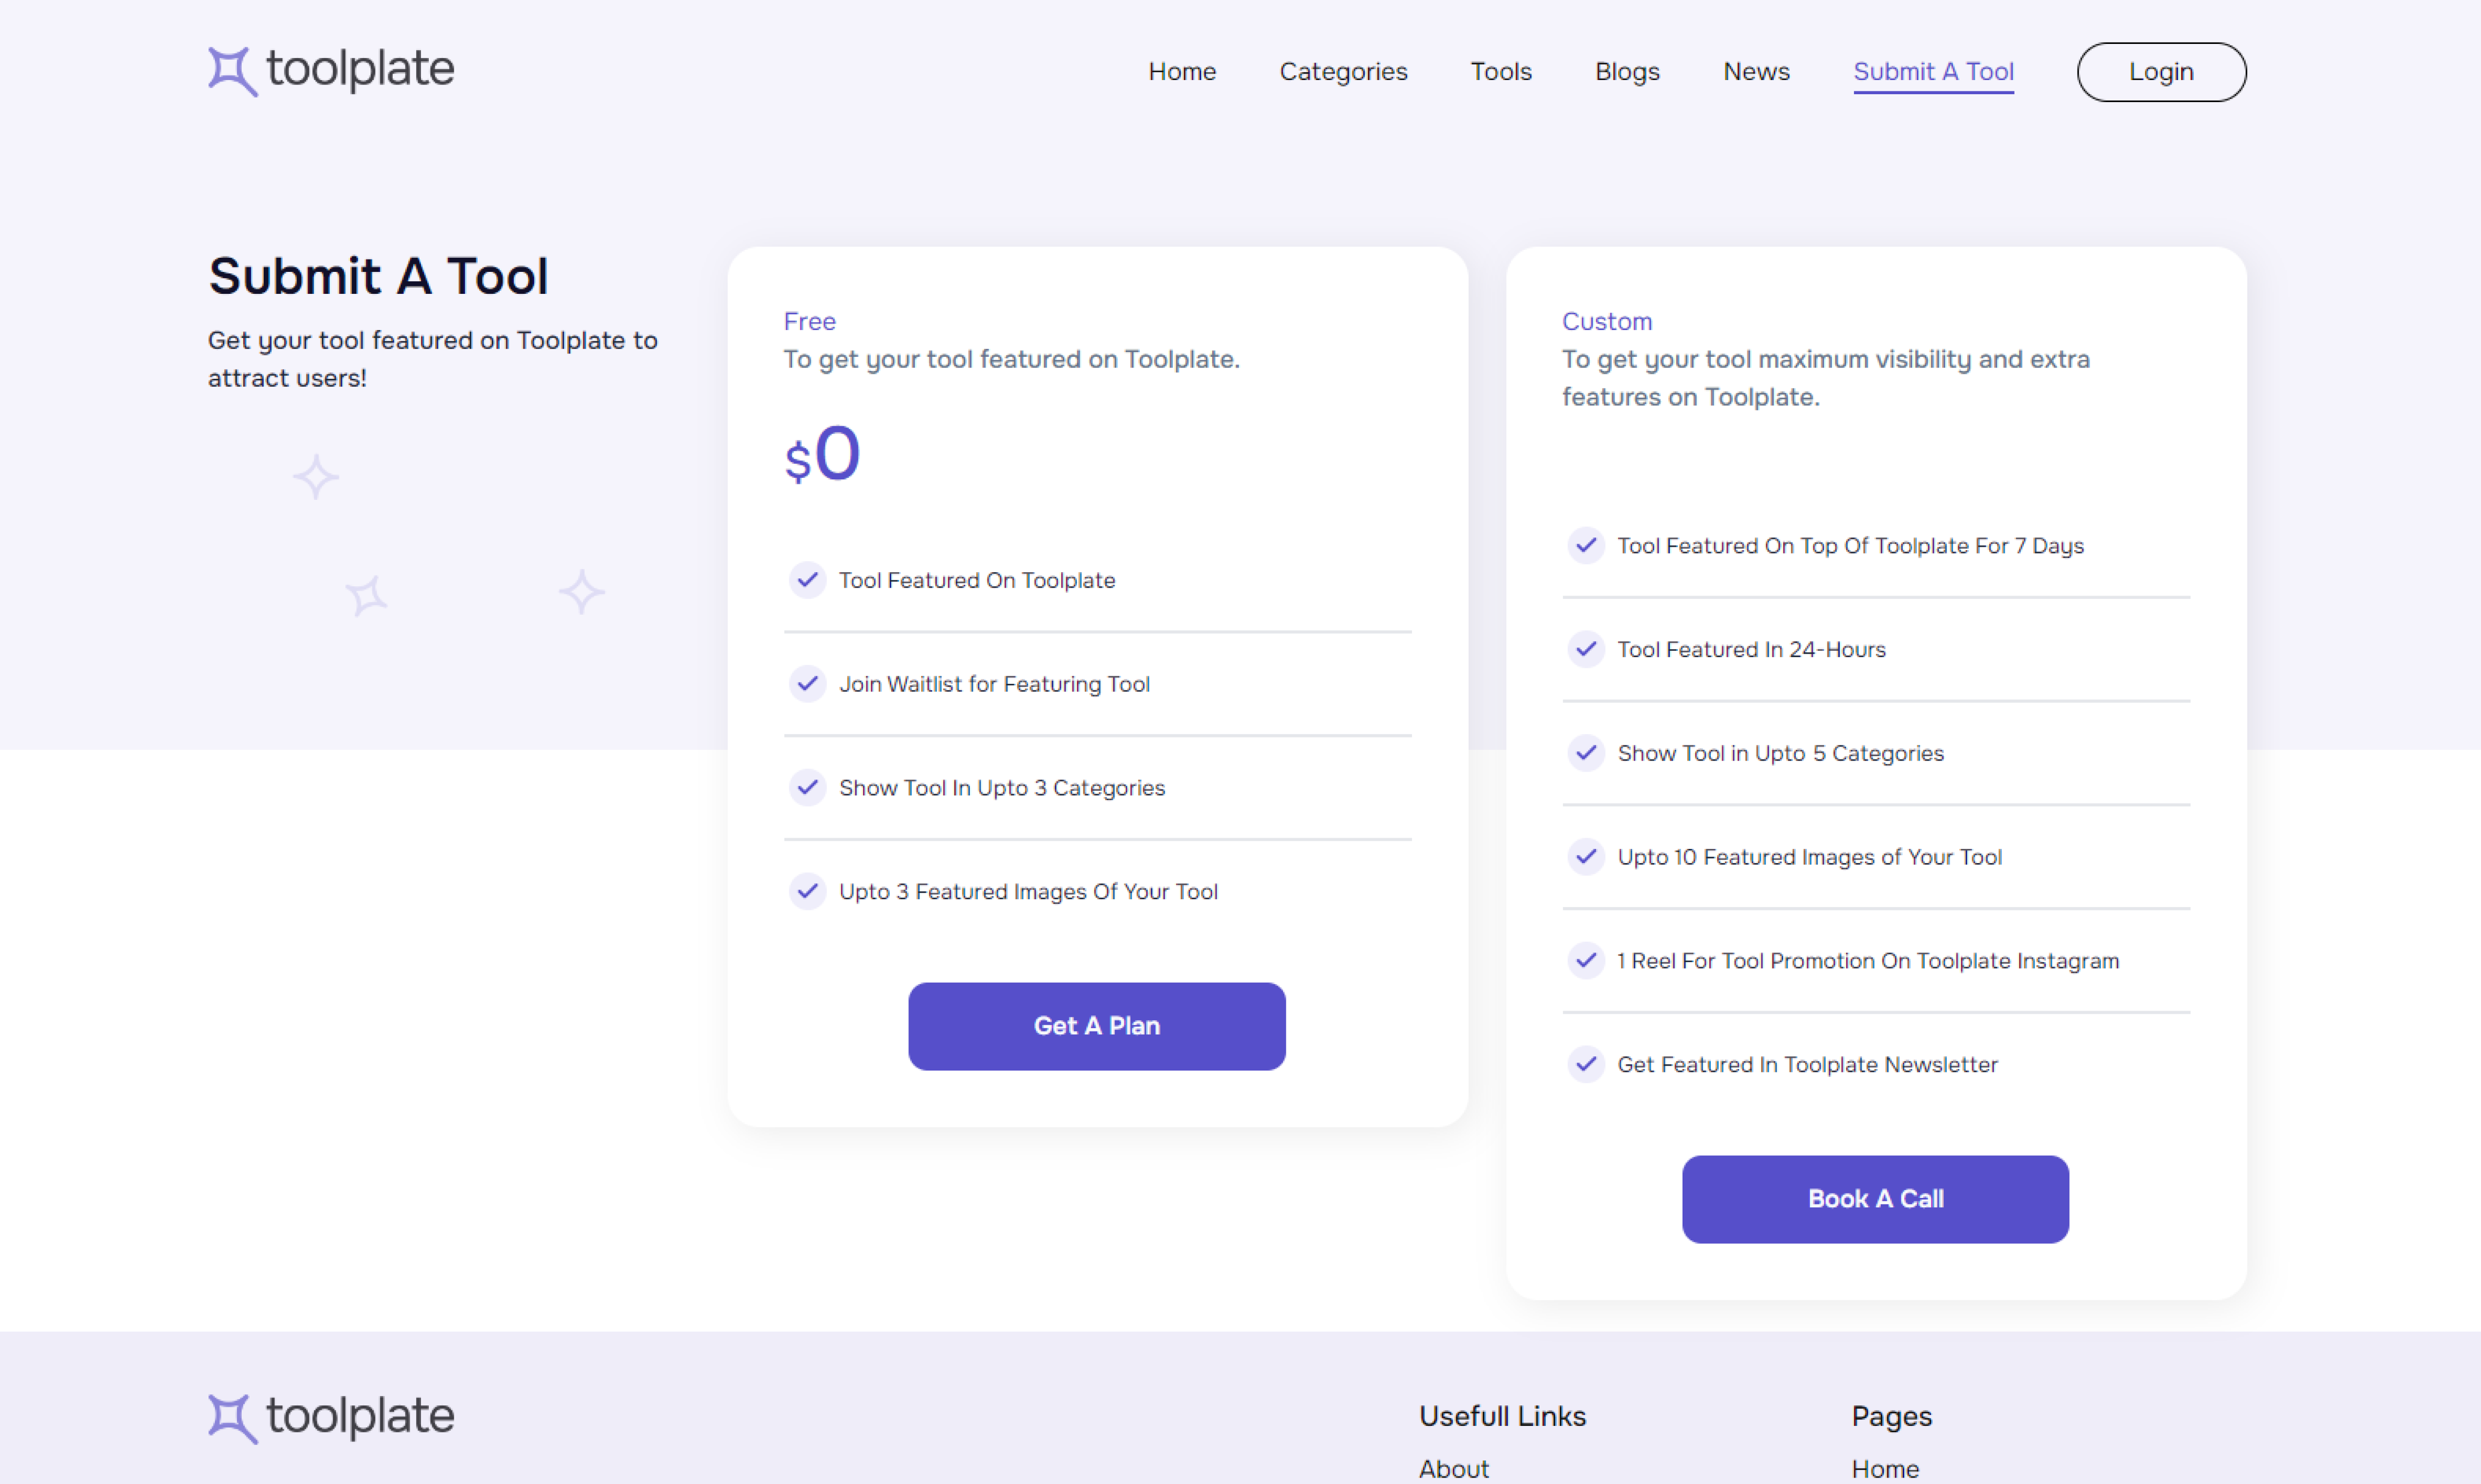Click 'Tool Featured On Toolplate' text
The image size is (2481, 1484).
(x=976, y=580)
